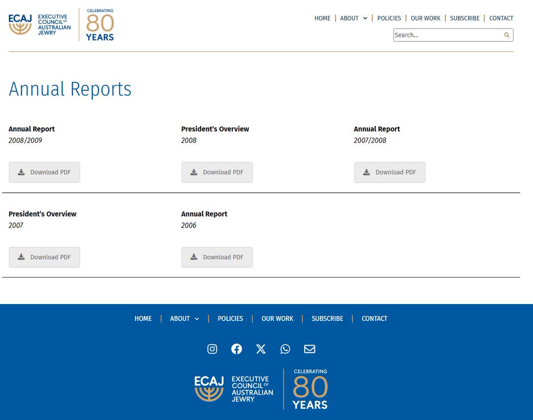Open Policies in footer menu

coord(230,318)
